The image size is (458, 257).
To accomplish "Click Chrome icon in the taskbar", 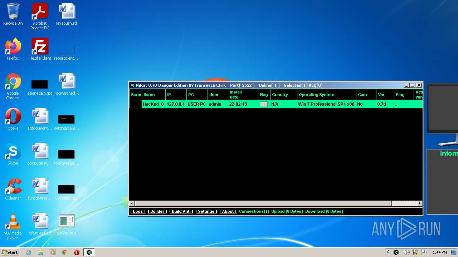I will point(65,252).
